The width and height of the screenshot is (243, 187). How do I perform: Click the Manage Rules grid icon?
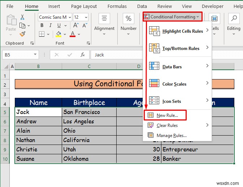151,135
